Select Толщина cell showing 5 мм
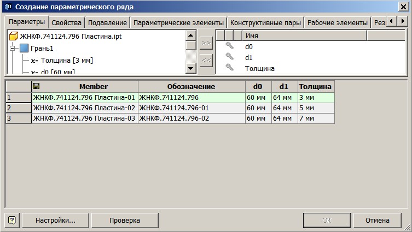The image size is (412, 232). click(315, 108)
